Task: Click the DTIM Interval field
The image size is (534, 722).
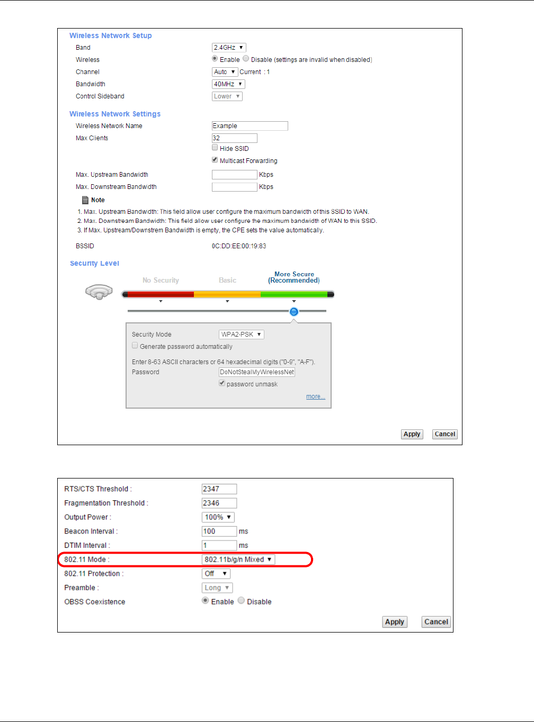Action: pos(219,546)
